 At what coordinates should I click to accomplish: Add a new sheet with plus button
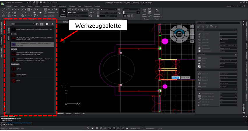(83, 114)
